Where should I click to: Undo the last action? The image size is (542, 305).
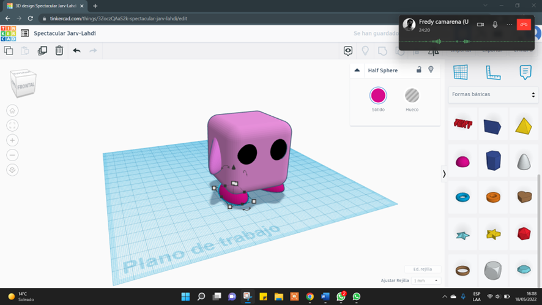76,51
